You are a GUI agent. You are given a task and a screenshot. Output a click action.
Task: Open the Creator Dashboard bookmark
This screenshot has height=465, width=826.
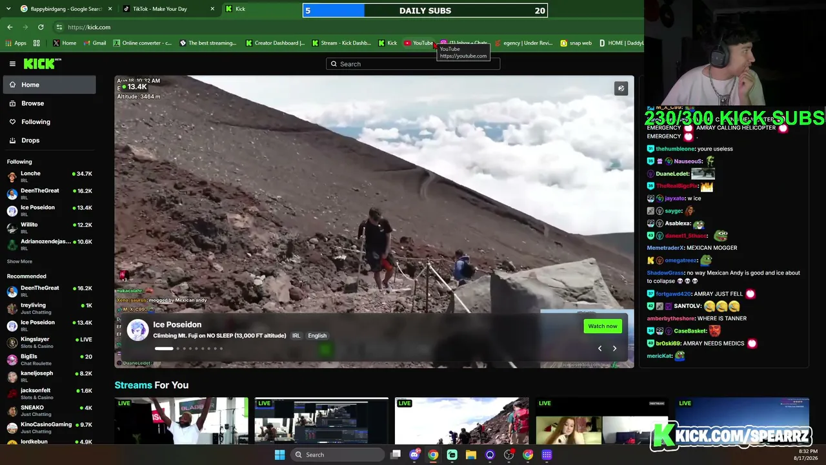coord(275,43)
